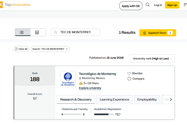Click Apply with QS button
The width and height of the screenshot is (187, 125).
(x=131, y=6)
